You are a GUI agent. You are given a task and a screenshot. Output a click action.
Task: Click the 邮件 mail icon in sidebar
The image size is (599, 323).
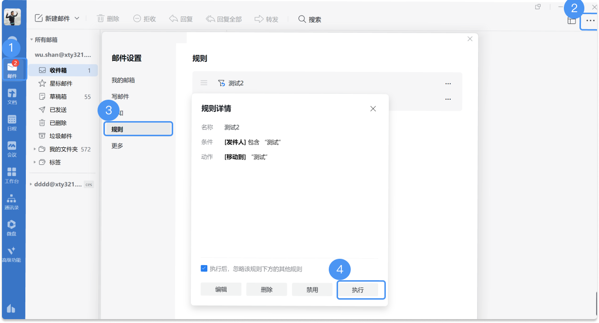click(12, 69)
